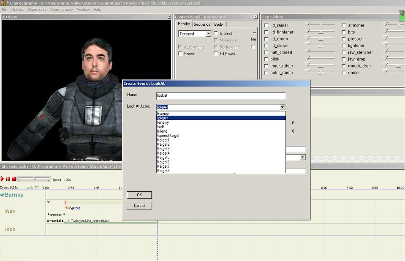Viewport: 405px width, 261px height.
Task: Check the half_closed flex checkbox
Action: [x=266, y=52]
